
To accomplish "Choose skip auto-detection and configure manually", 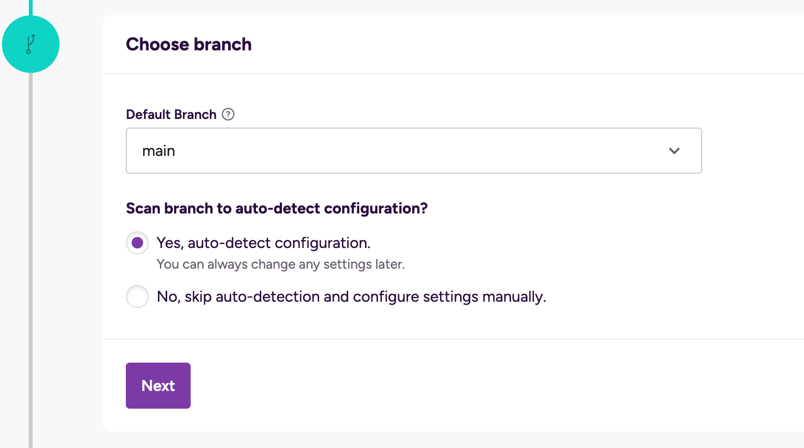I will (137, 296).
